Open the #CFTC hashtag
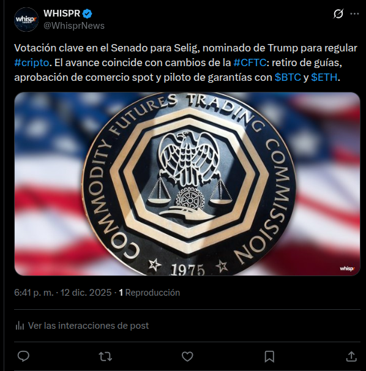Viewport: 366px width, 371px height. point(250,62)
